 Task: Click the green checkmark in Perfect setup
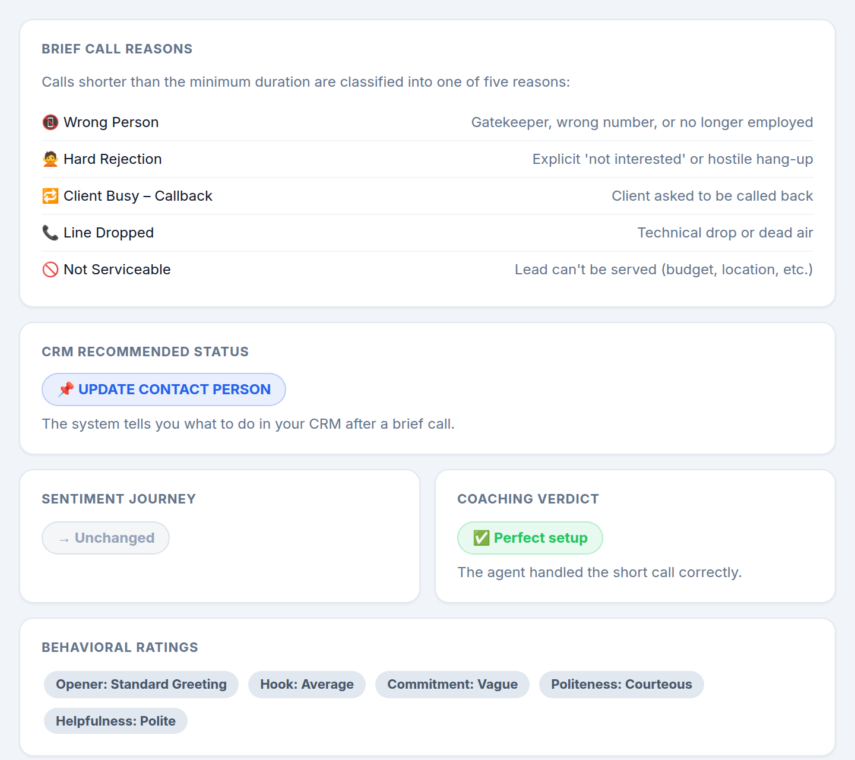point(482,538)
